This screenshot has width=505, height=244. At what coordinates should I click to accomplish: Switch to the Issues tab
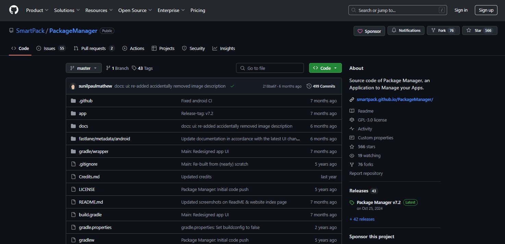51,48
